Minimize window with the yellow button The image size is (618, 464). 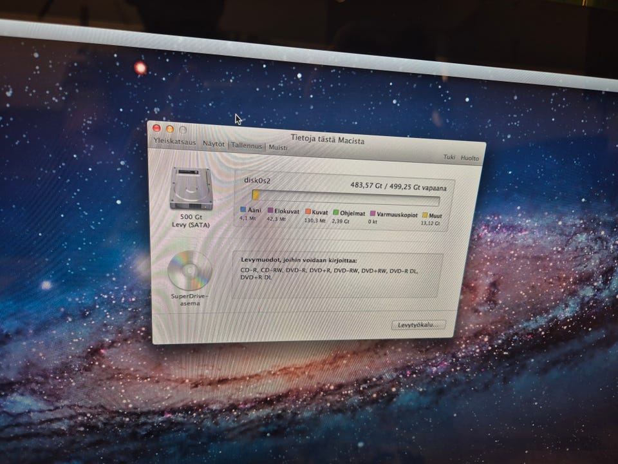pos(170,129)
